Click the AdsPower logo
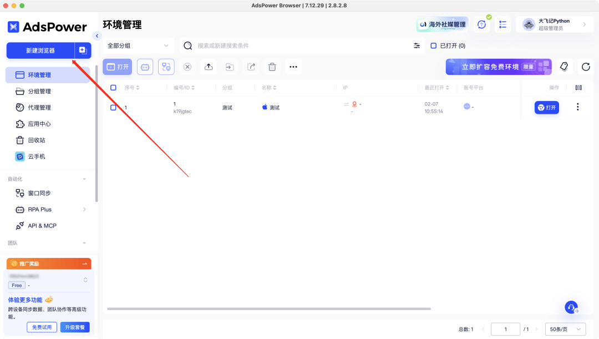Screen dimensions: 599x339 47,27
